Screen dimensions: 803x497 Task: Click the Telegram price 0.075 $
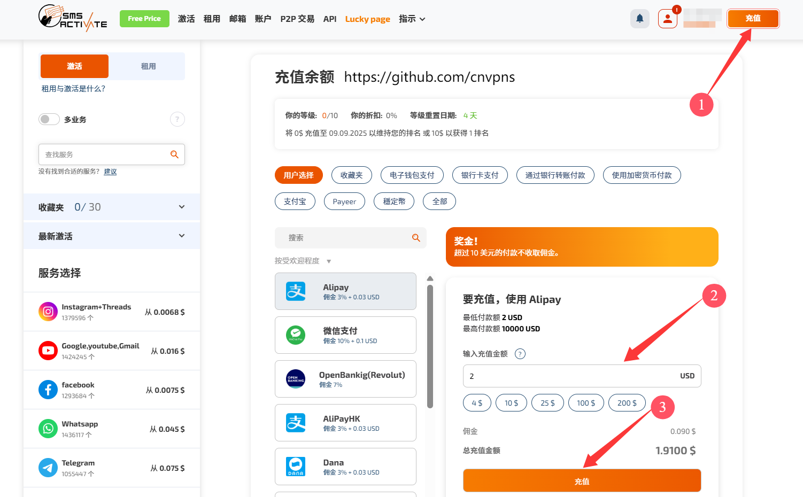[x=168, y=468]
